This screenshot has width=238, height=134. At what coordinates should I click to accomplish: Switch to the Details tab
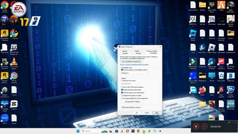[137, 51]
